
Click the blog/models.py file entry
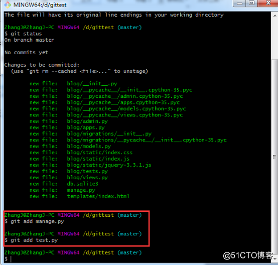[x=70, y=147]
